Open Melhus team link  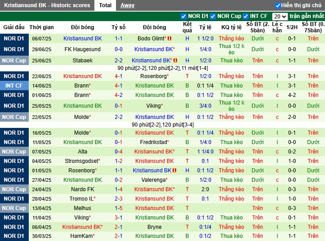click(x=83, y=208)
